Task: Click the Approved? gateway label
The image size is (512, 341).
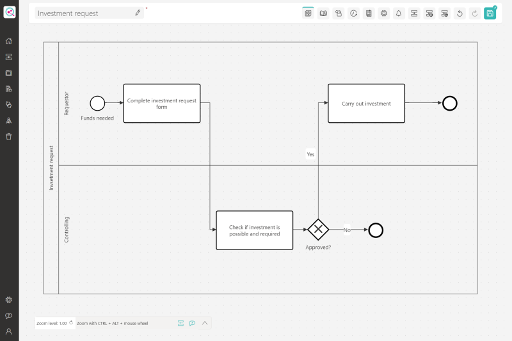Action: click(x=318, y=248)
